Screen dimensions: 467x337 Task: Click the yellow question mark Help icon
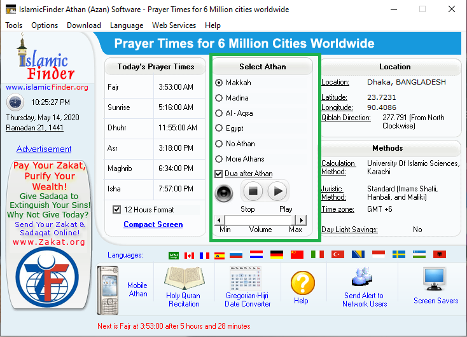303,283
